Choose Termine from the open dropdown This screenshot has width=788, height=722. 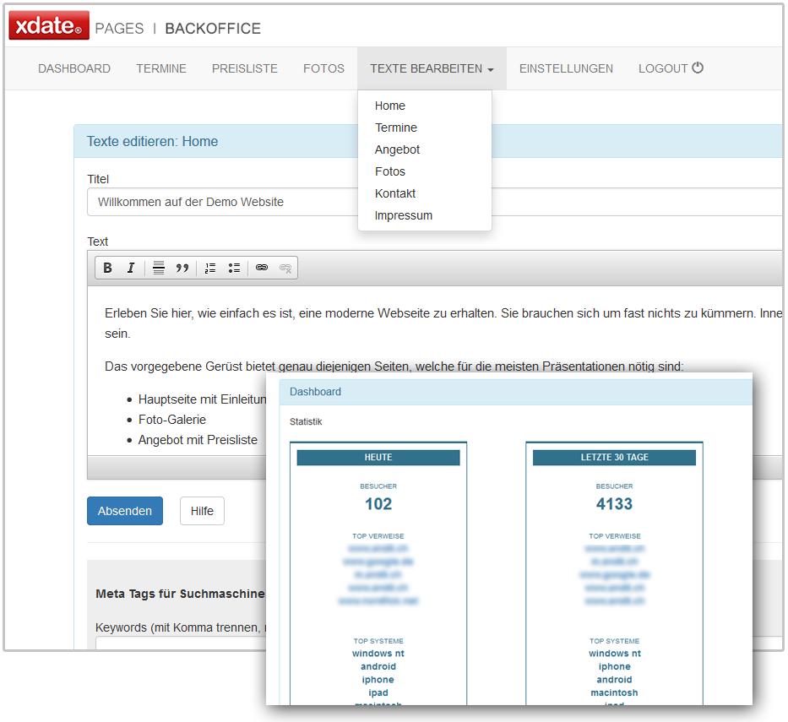click(x=396, y=128)
